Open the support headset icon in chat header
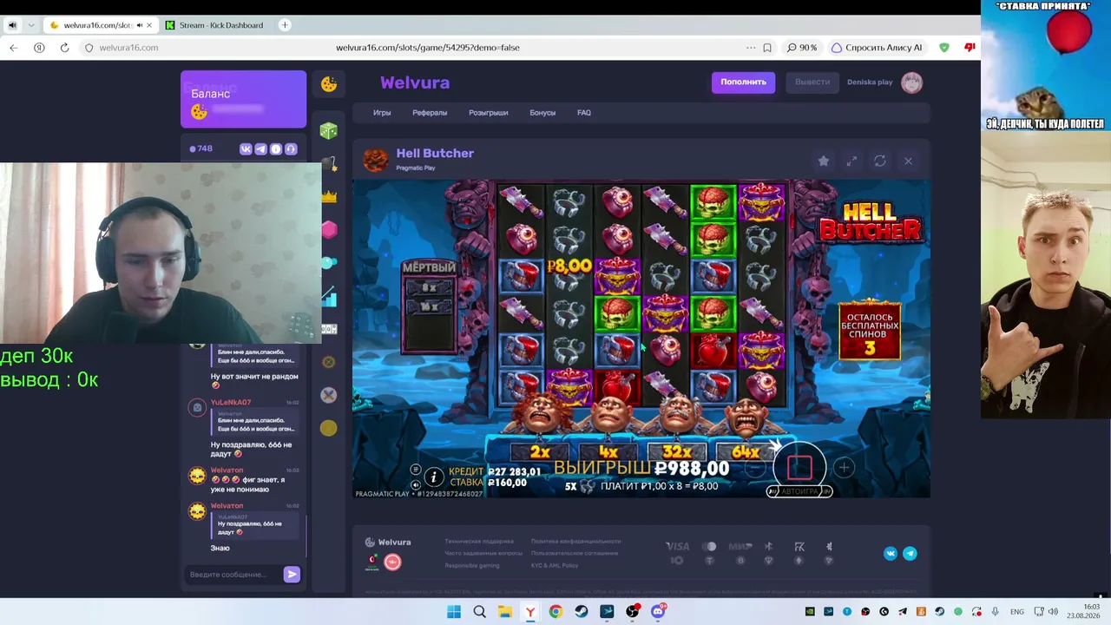 pos(291,149)
